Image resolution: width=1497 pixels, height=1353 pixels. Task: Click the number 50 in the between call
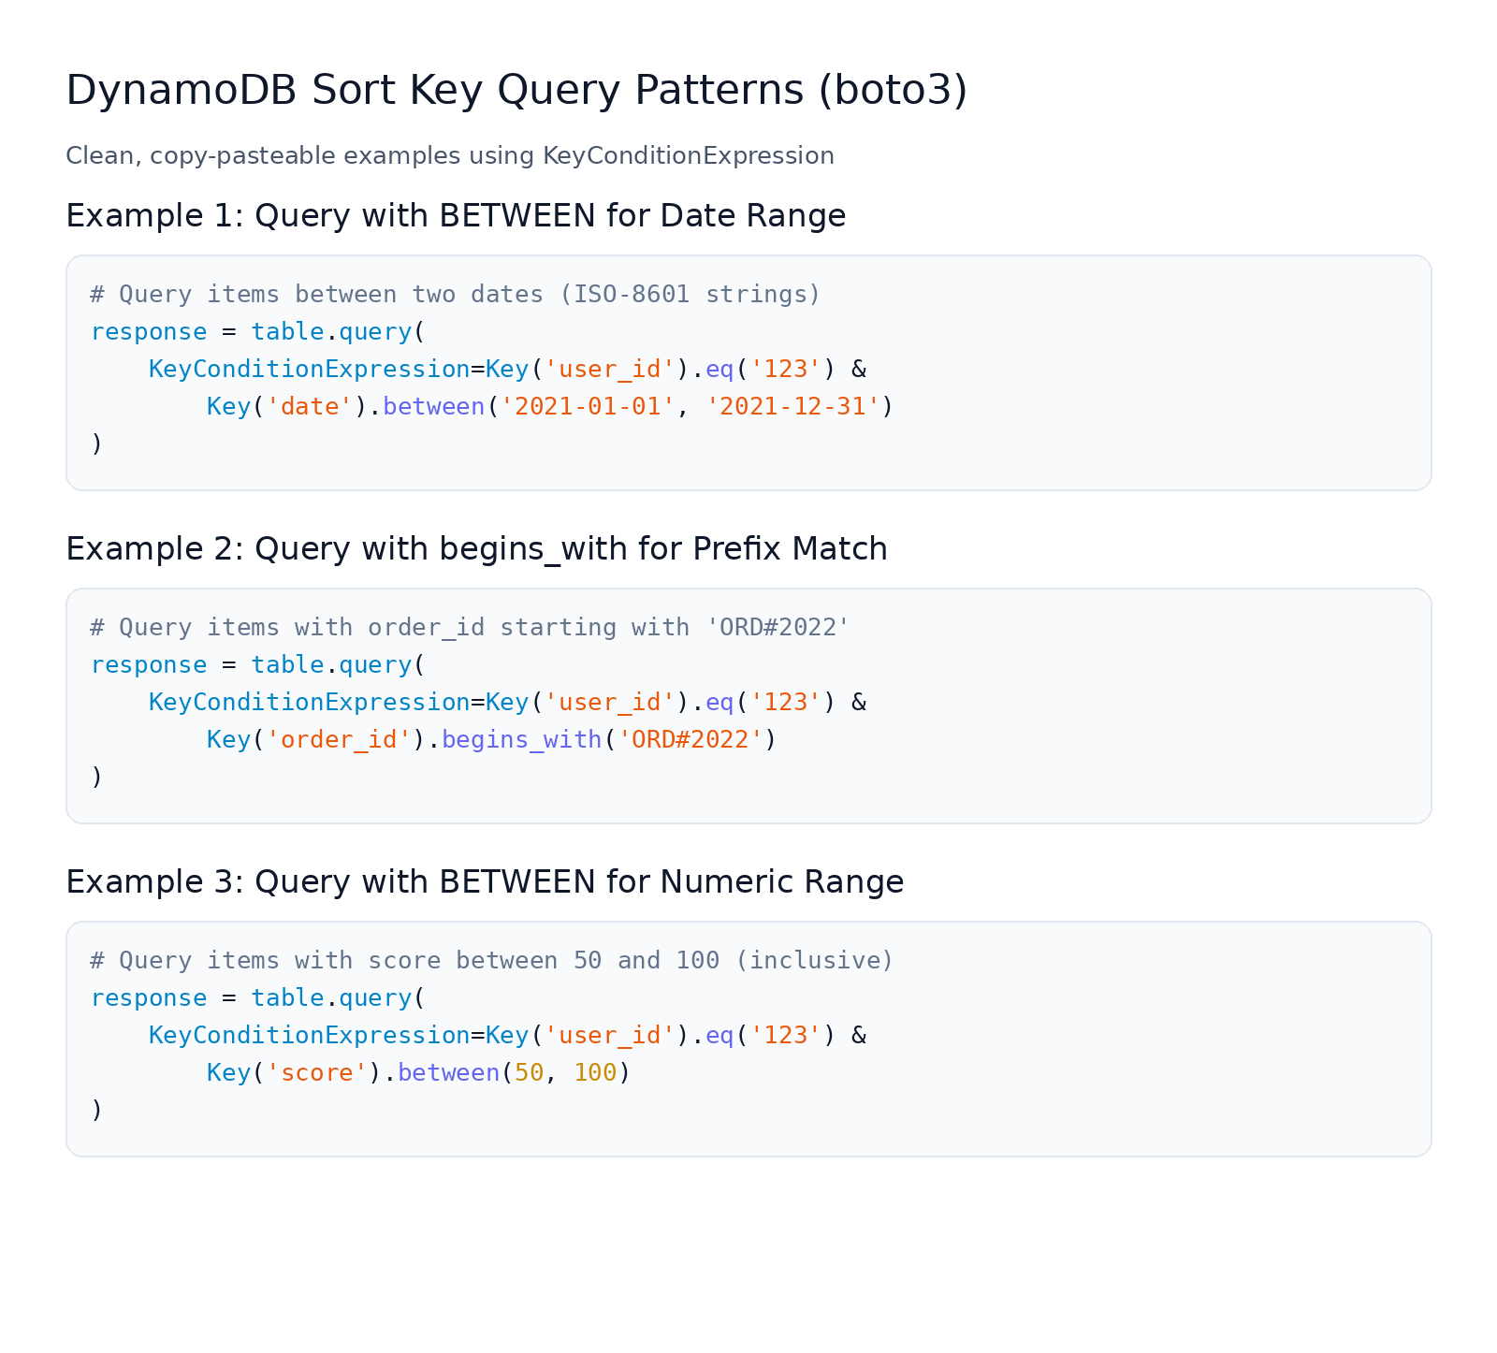[x=529, y=1073]
